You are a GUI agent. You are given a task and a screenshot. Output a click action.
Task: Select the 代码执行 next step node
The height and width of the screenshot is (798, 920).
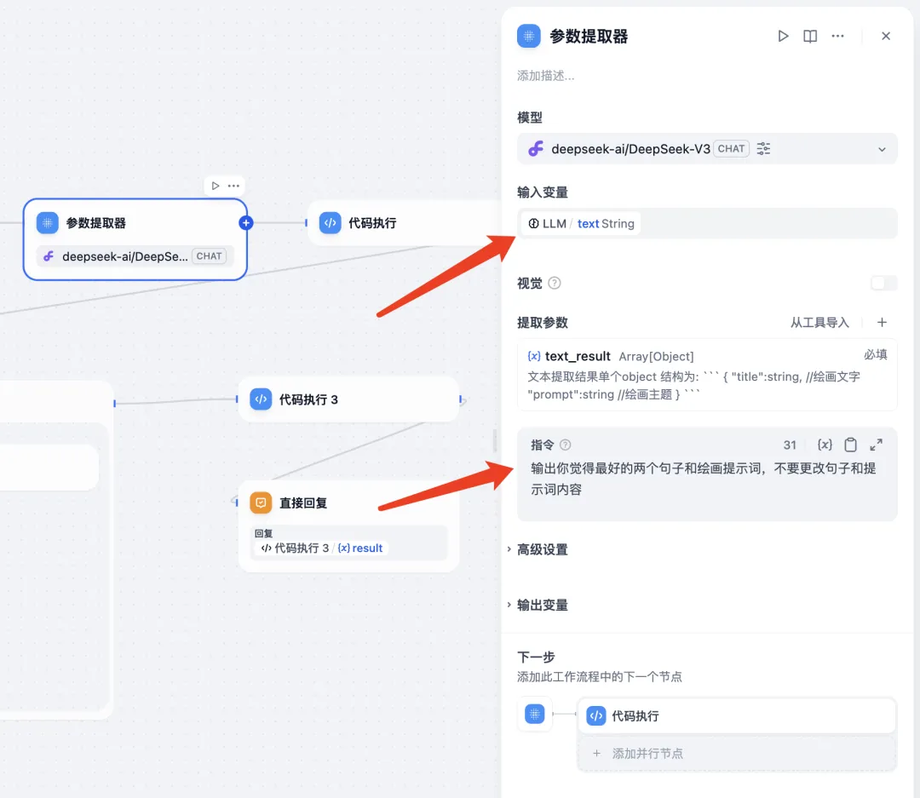pos(736,716)
